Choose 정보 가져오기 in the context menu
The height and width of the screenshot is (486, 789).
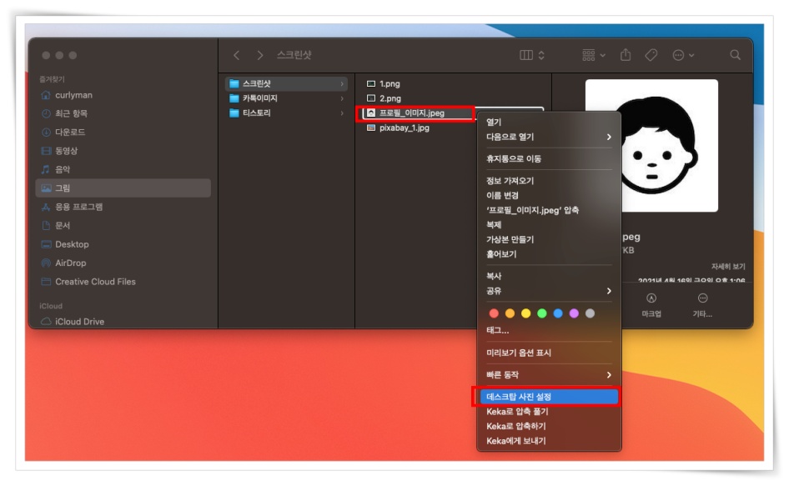[x=549, y=181]
